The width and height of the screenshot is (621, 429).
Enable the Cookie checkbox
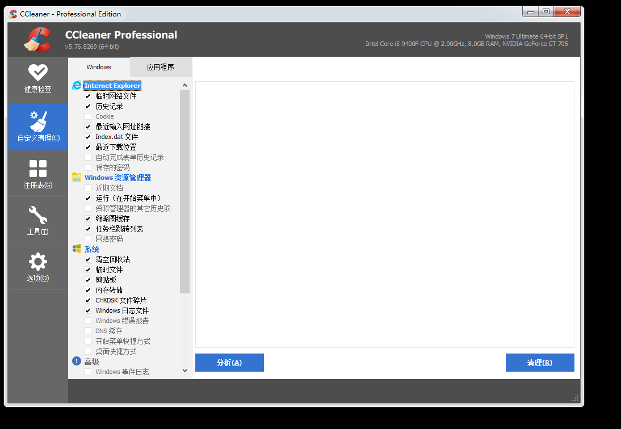(x=88, y=117)
